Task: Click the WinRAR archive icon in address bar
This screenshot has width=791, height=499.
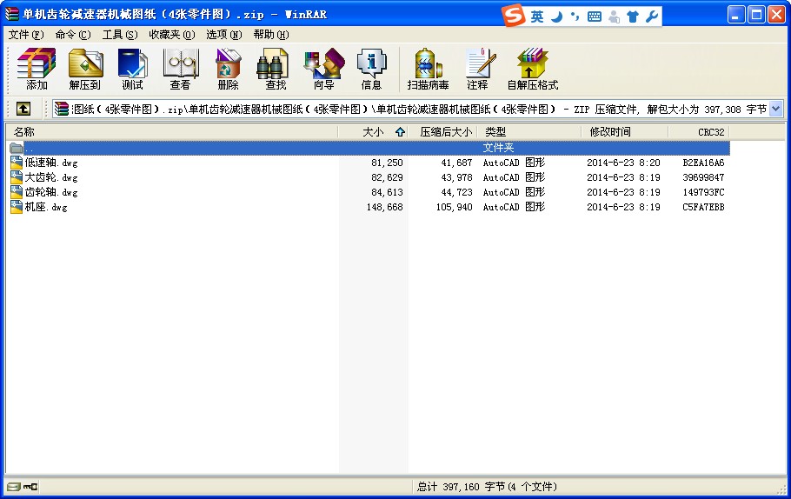Action: coord(62,109)
